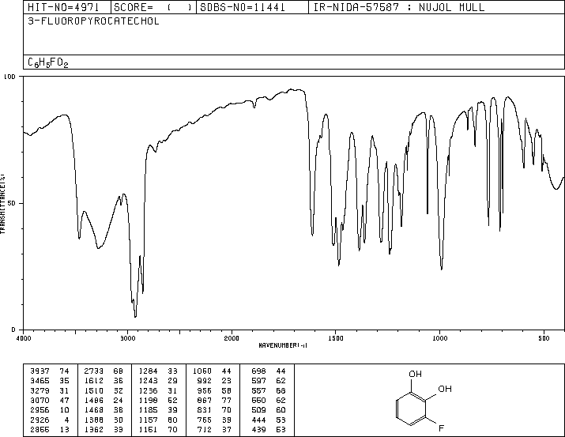Viewport: 565px width, 437px height.
Task: Click peak value 1198 in the table
Action: (148, 400)
